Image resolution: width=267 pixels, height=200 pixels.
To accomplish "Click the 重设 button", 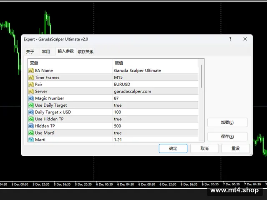I will [235, 148].
